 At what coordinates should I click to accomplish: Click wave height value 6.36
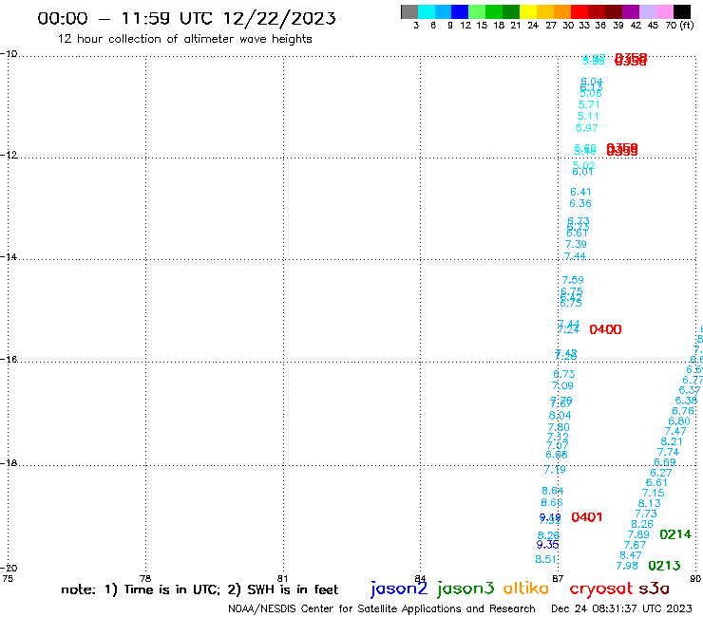tap(580, 203)
